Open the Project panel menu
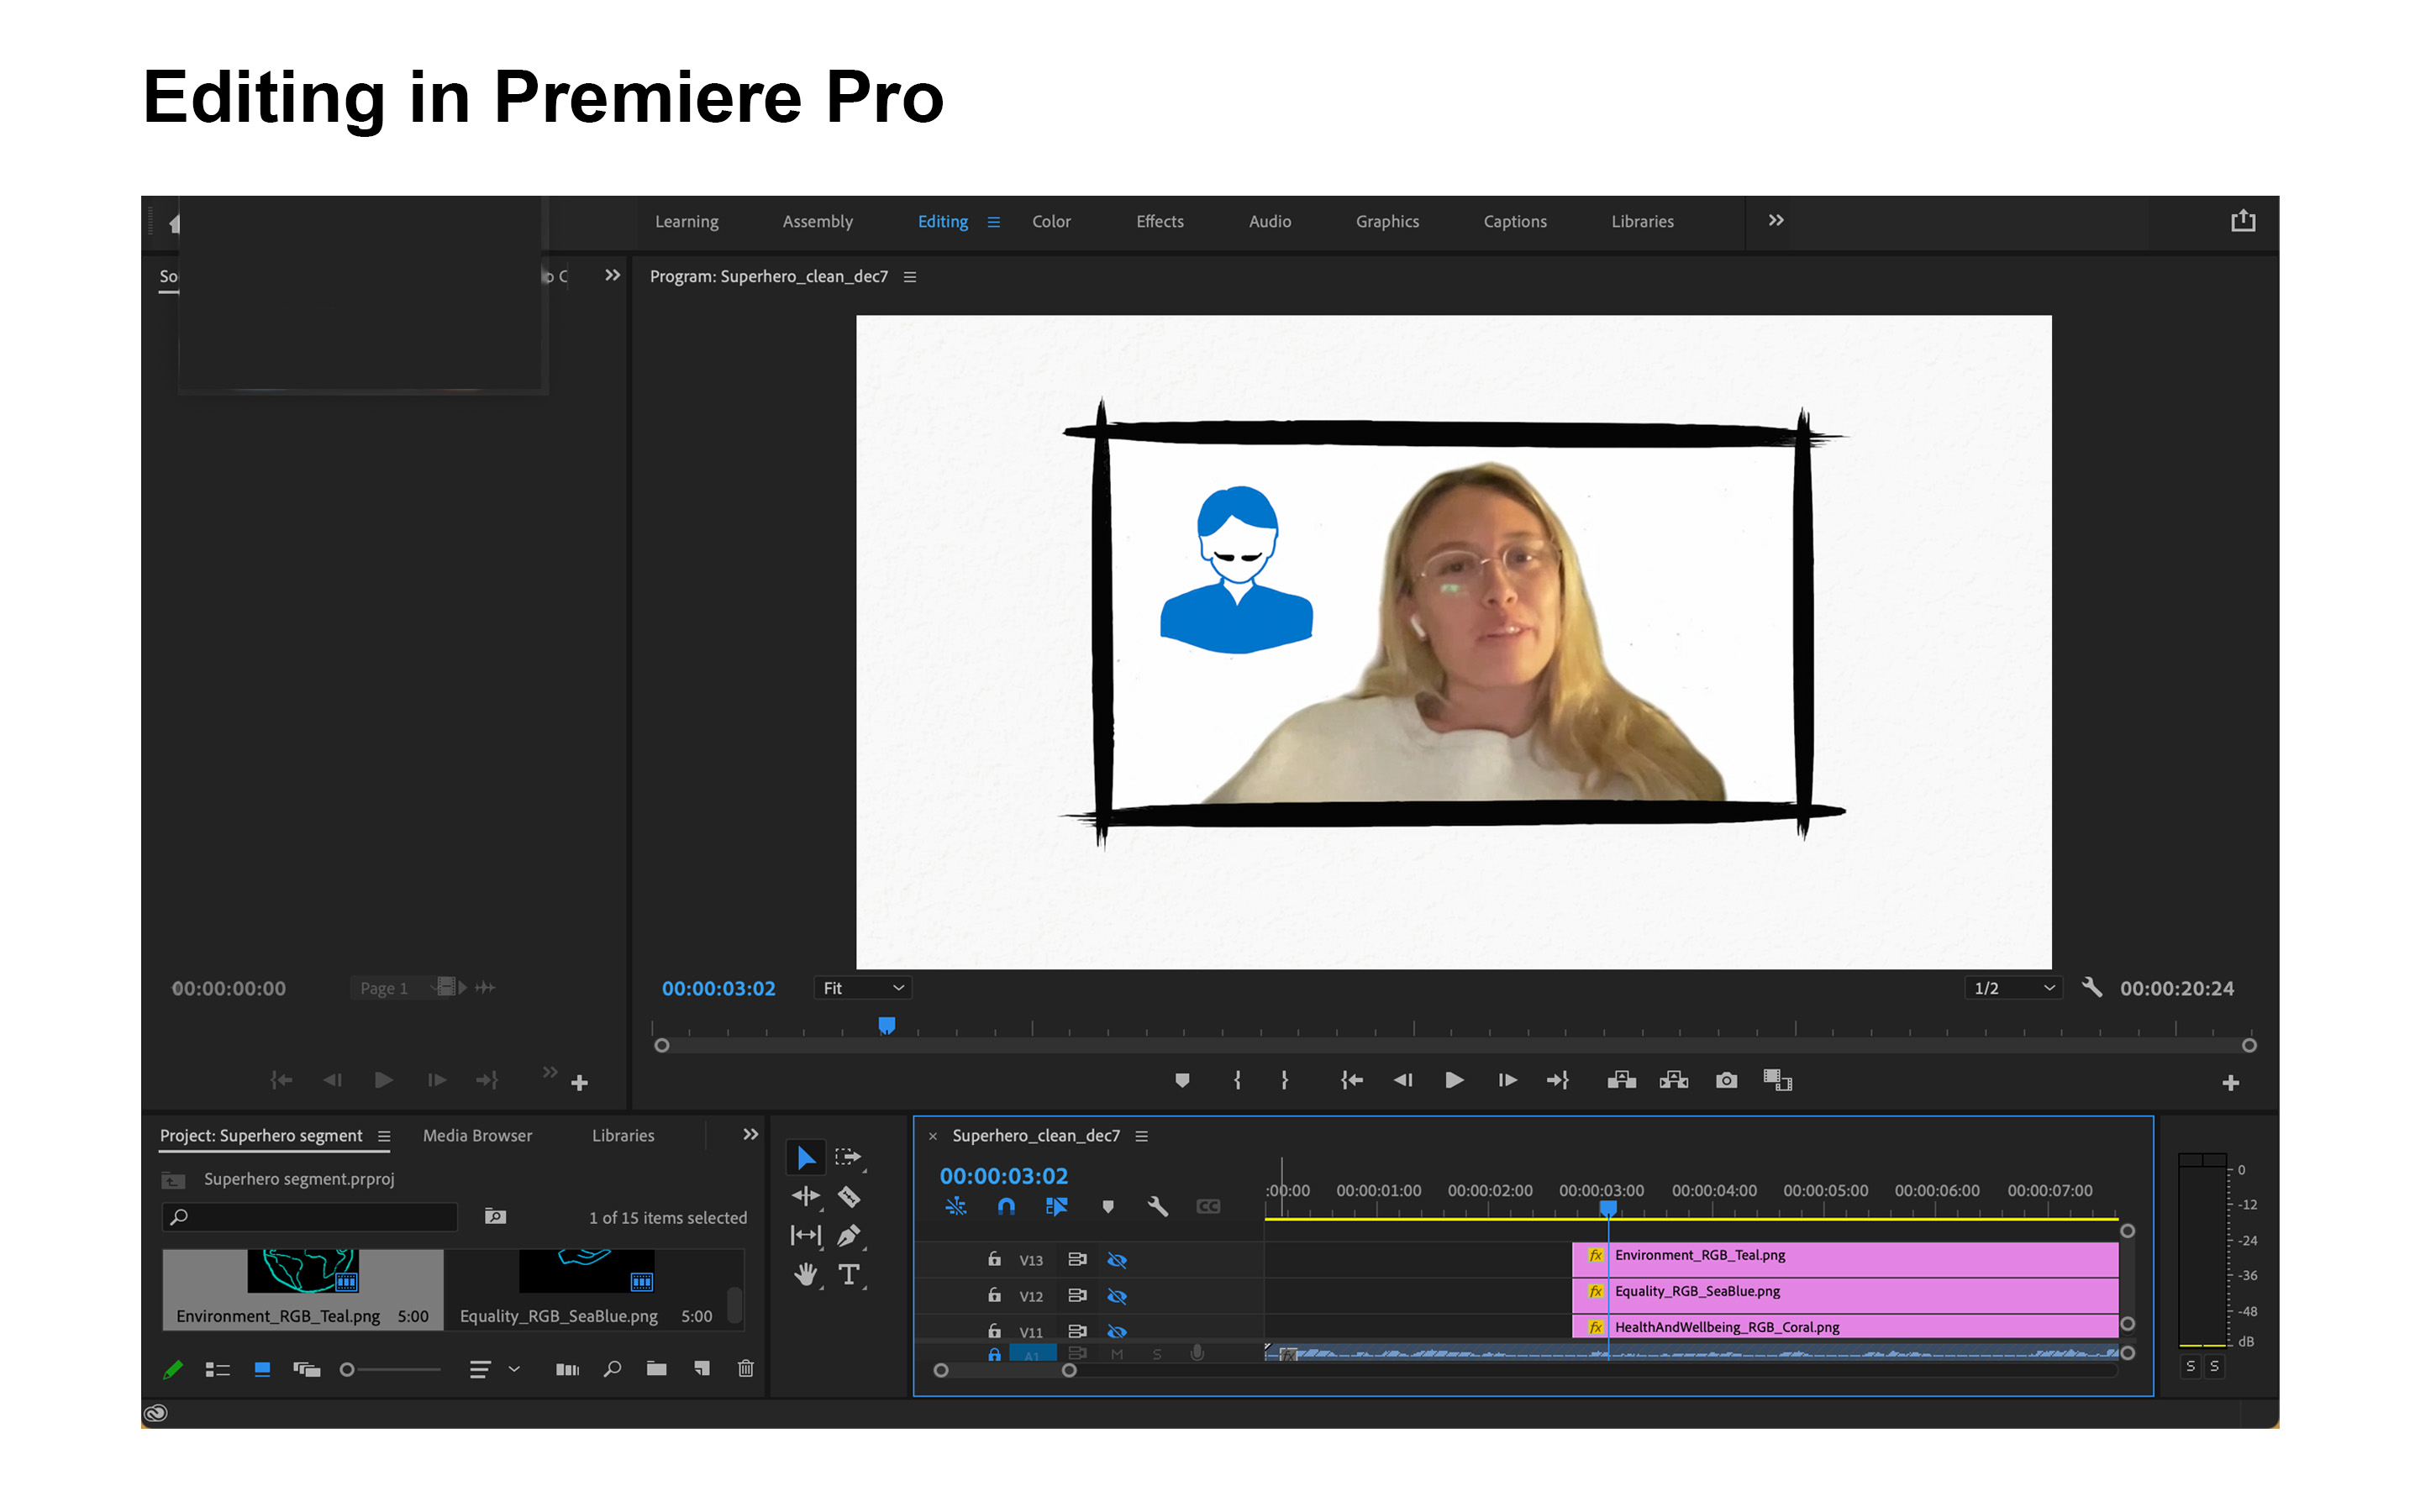 click(384, 1136)
